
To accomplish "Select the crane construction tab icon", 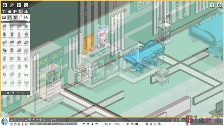I will pyautogui.click(x=4, y=12).
